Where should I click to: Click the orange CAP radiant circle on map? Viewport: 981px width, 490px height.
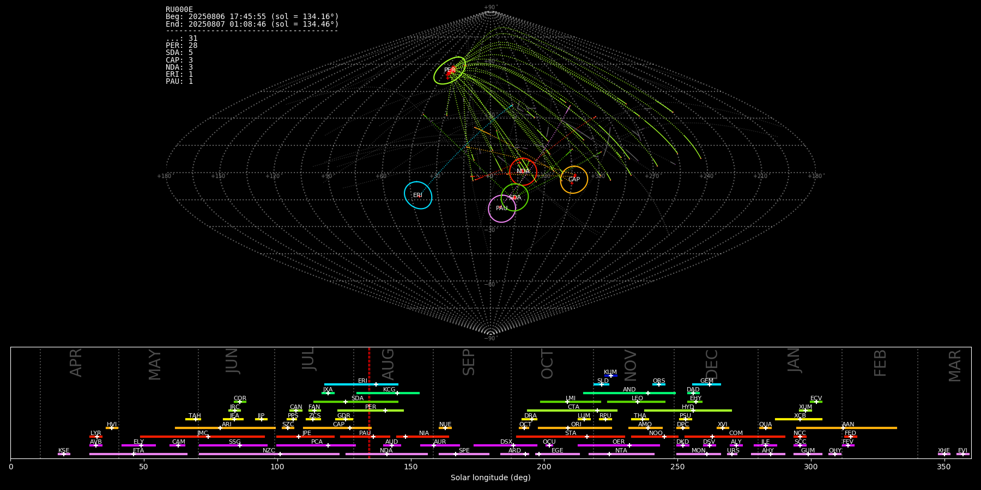coord(574,180)
